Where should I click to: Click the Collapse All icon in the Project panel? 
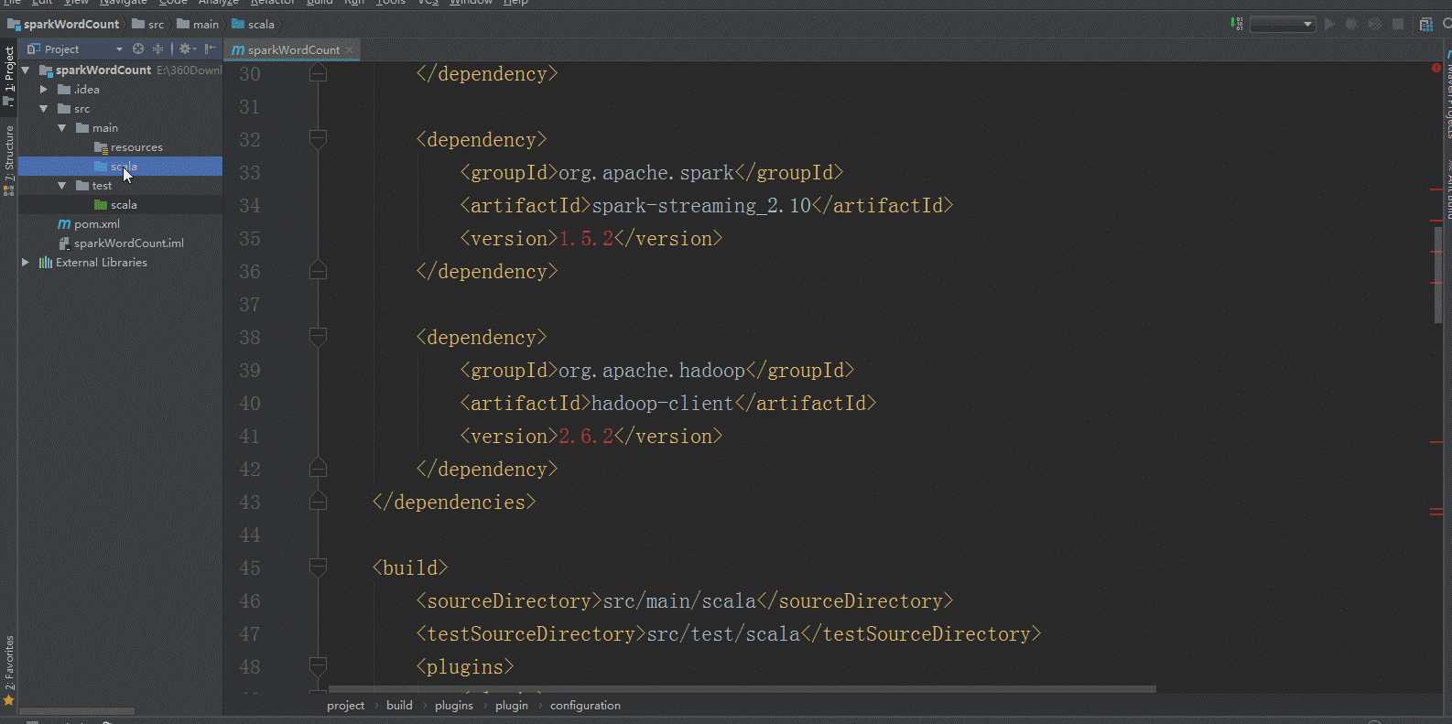[157, 49]
